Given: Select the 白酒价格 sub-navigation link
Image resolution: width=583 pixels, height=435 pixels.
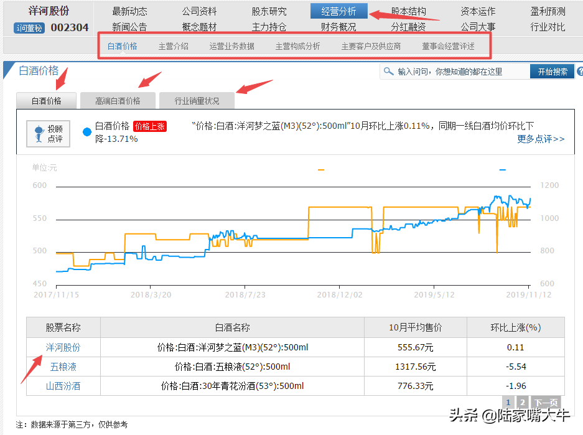Looking at the screenshot, I should [122, 46].
